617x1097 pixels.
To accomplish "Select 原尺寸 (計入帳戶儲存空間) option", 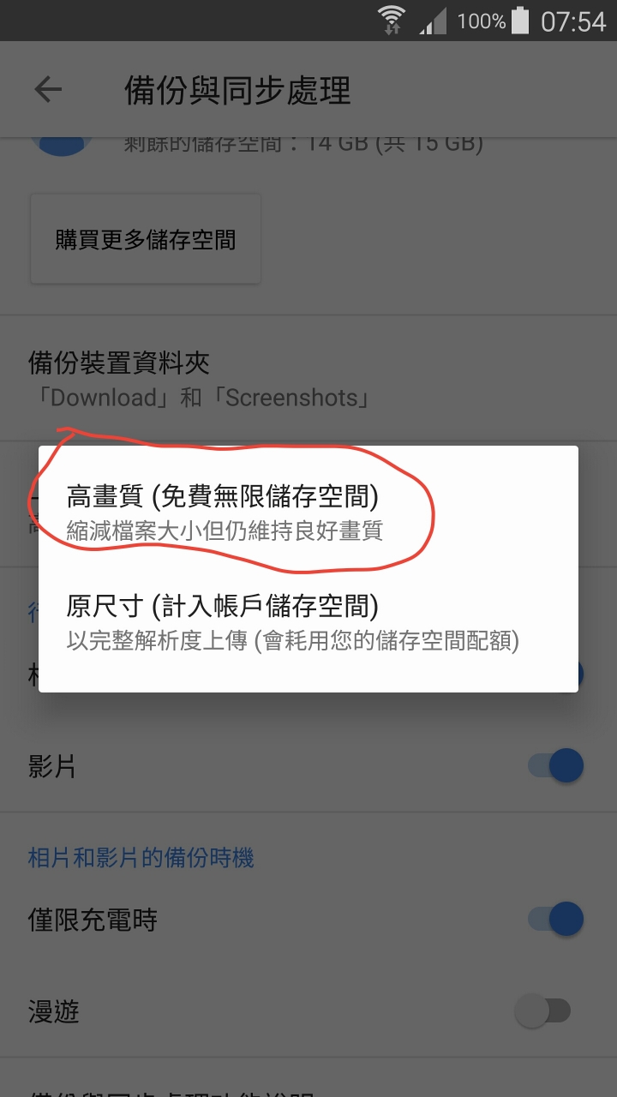I will (308, 622).
